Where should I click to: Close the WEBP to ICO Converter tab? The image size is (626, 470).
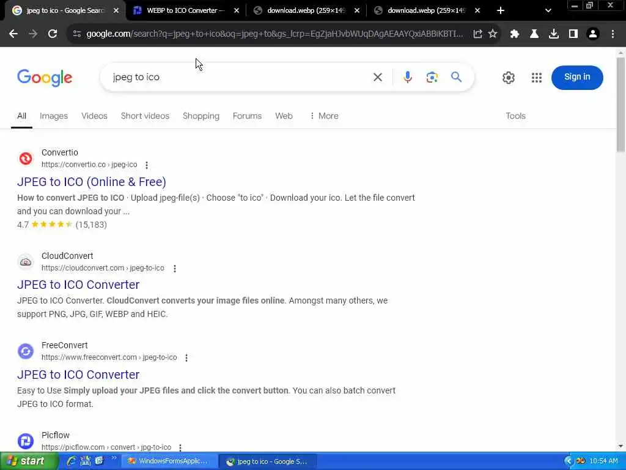pos(237,11)
